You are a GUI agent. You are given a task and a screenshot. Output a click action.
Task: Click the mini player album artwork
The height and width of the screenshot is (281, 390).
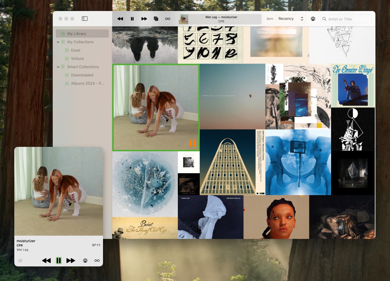pyautogui.click(x=58, y=191)
